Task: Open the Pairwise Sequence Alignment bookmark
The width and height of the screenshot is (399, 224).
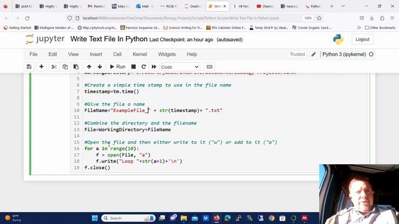Action: click(x=140, y=27)
